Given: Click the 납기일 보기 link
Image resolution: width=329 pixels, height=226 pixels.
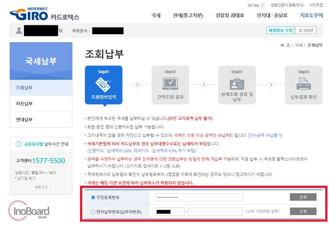Looking at the screenshot, I should (26, 178).
